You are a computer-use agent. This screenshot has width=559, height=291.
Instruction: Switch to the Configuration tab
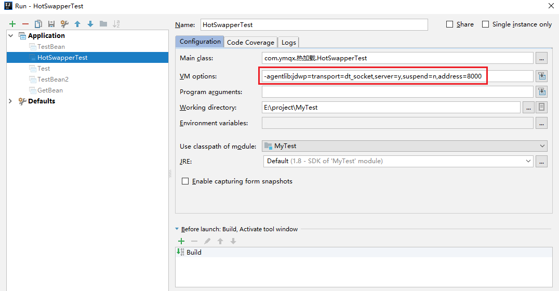coord(200,42)
